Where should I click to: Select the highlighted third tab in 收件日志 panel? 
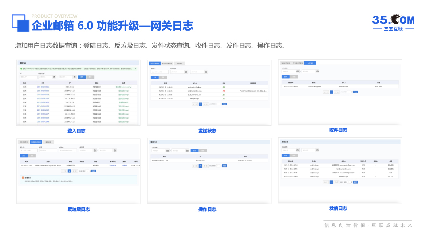(x=310, y=63)
